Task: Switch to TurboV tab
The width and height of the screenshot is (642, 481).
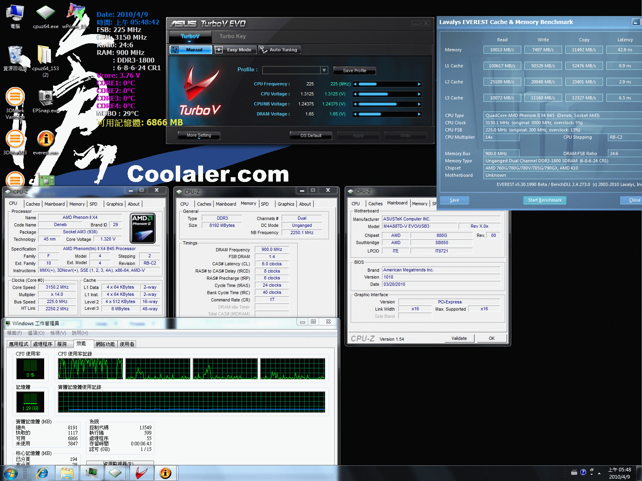Action: 190,36
